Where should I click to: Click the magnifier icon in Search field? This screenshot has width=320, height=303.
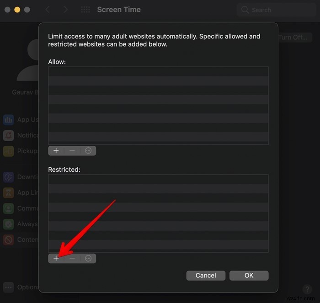tap(245, 10)
